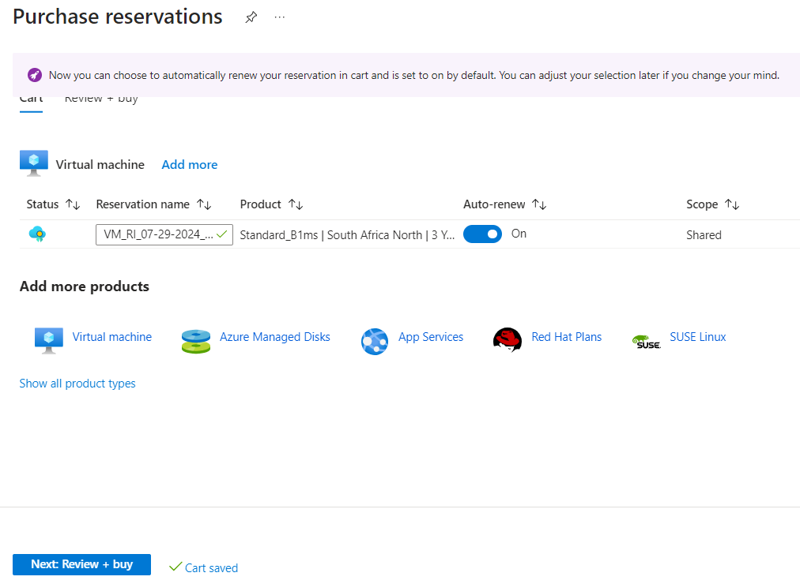Toggle sorting on the Auto-renew column
This screenshot has height=584, width=800.
(539, 204)
